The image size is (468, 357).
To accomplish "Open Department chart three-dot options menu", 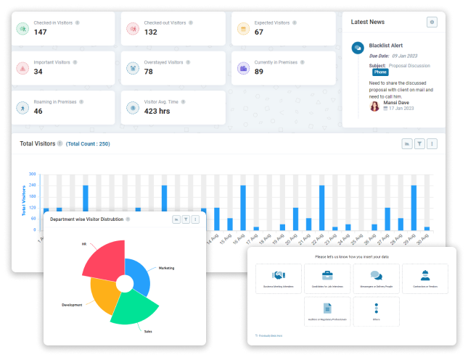I will click(195, 219).
